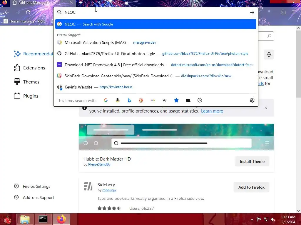
Task: Click Learn more link in notice
Action: (x=212, y=111)
